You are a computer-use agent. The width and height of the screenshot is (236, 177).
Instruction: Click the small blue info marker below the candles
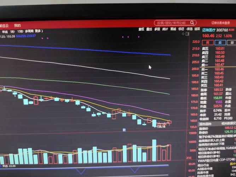point(124,130)
